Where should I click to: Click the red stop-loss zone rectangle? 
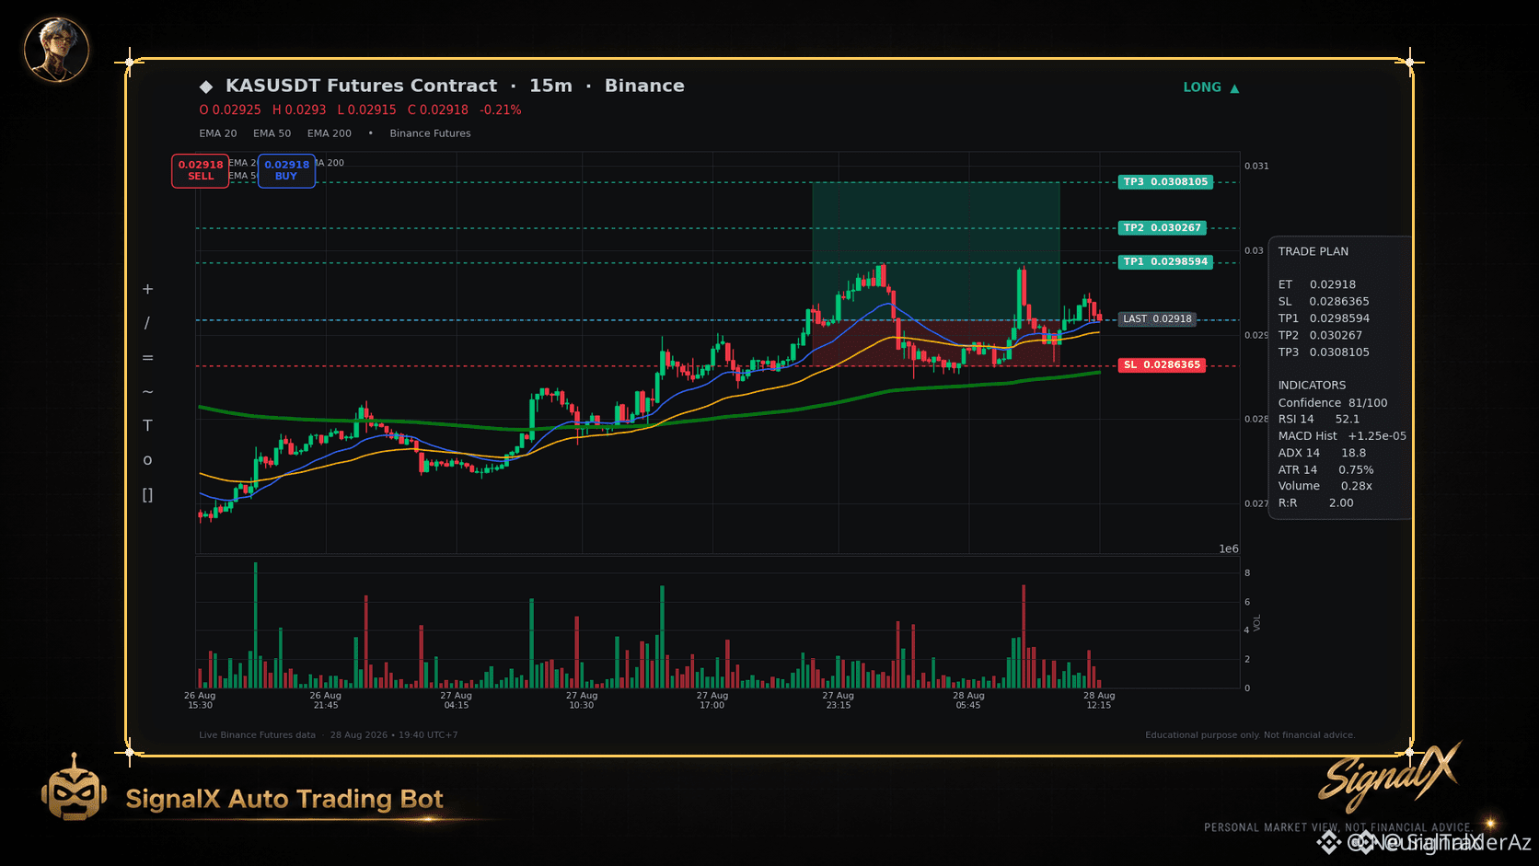936,343
